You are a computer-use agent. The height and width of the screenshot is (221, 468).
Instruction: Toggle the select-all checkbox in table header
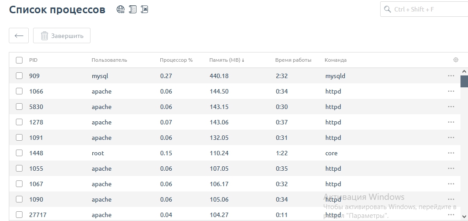click(x=19, y=60)
